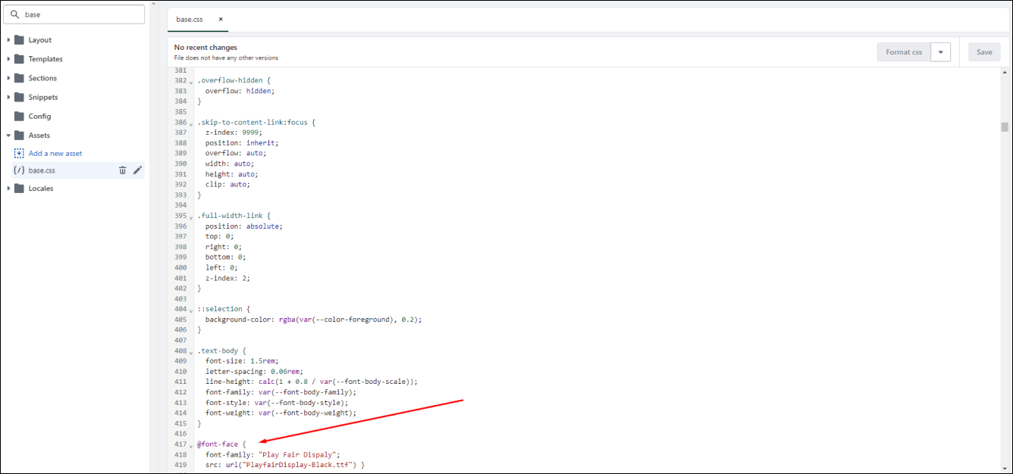
Task: Collapse the .overflow-hidden block fold arrow
Action: point(191,81)
